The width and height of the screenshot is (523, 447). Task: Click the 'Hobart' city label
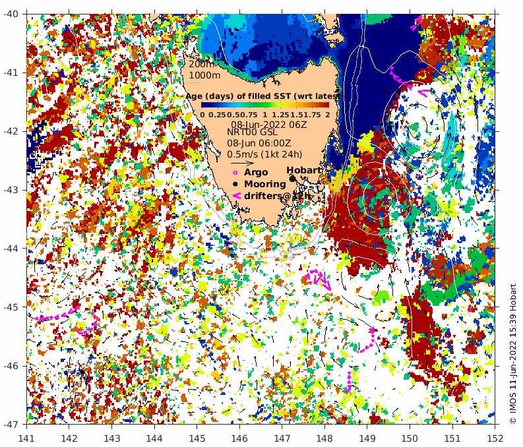point(304,170)
